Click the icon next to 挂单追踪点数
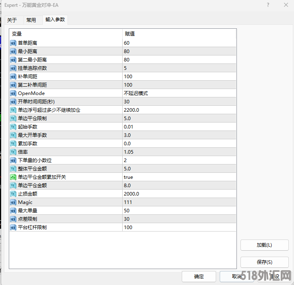294x285 pixels. pos(13,68)
